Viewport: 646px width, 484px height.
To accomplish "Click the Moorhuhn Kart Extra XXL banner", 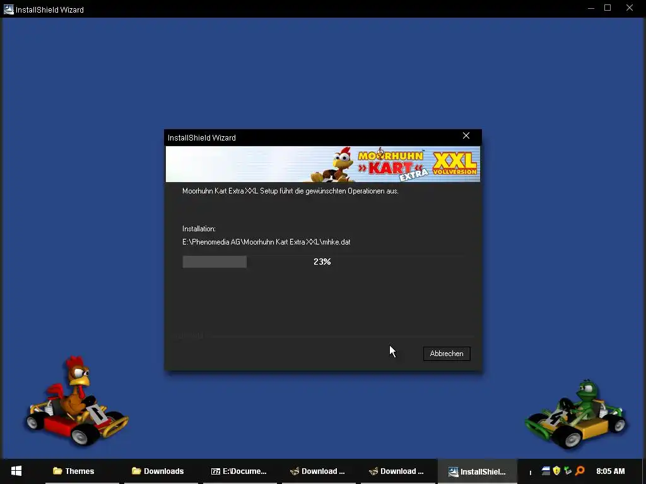I will coord(322,164).
